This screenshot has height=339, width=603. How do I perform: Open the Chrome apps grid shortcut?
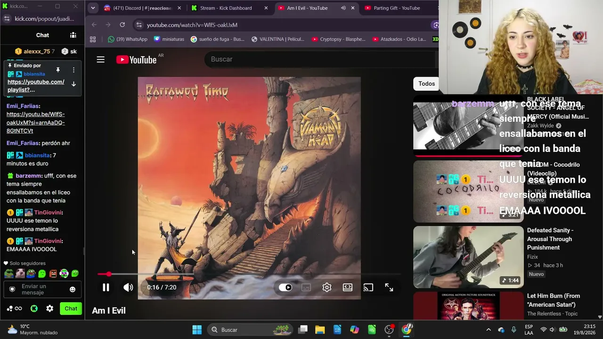[93, 39]
